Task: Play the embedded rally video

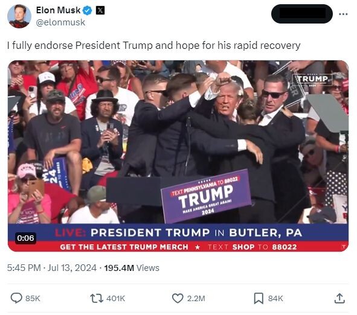Action: click(x=178, y=156)
